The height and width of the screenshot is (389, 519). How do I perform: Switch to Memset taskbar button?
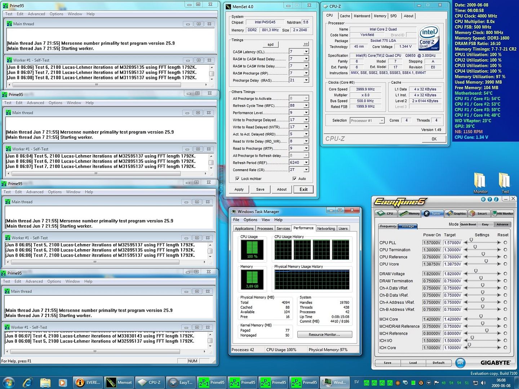119,382
